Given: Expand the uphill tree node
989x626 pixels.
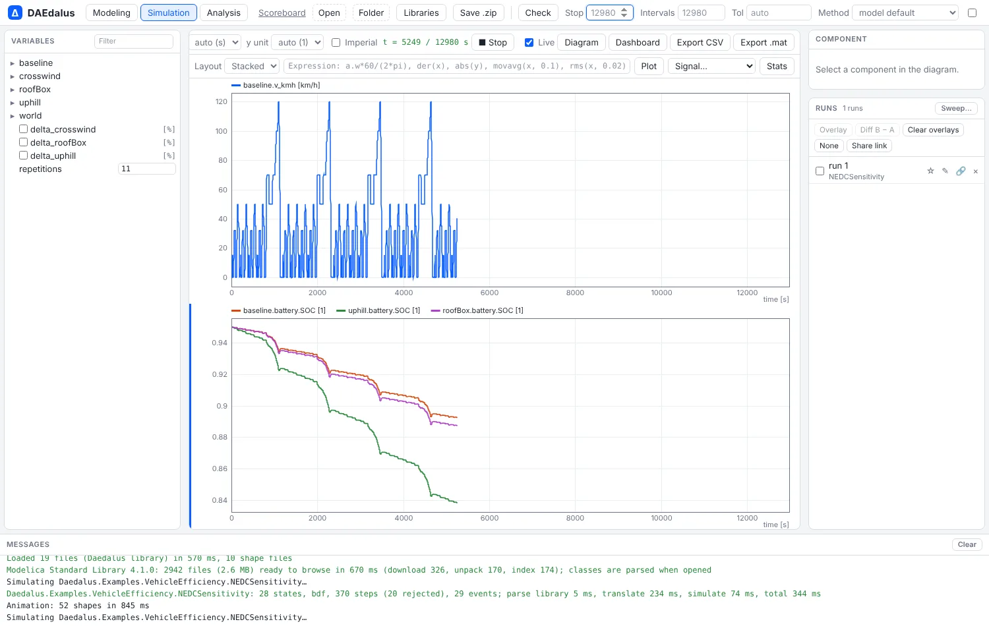Looking at the screenshot, I should click(13, 103).
